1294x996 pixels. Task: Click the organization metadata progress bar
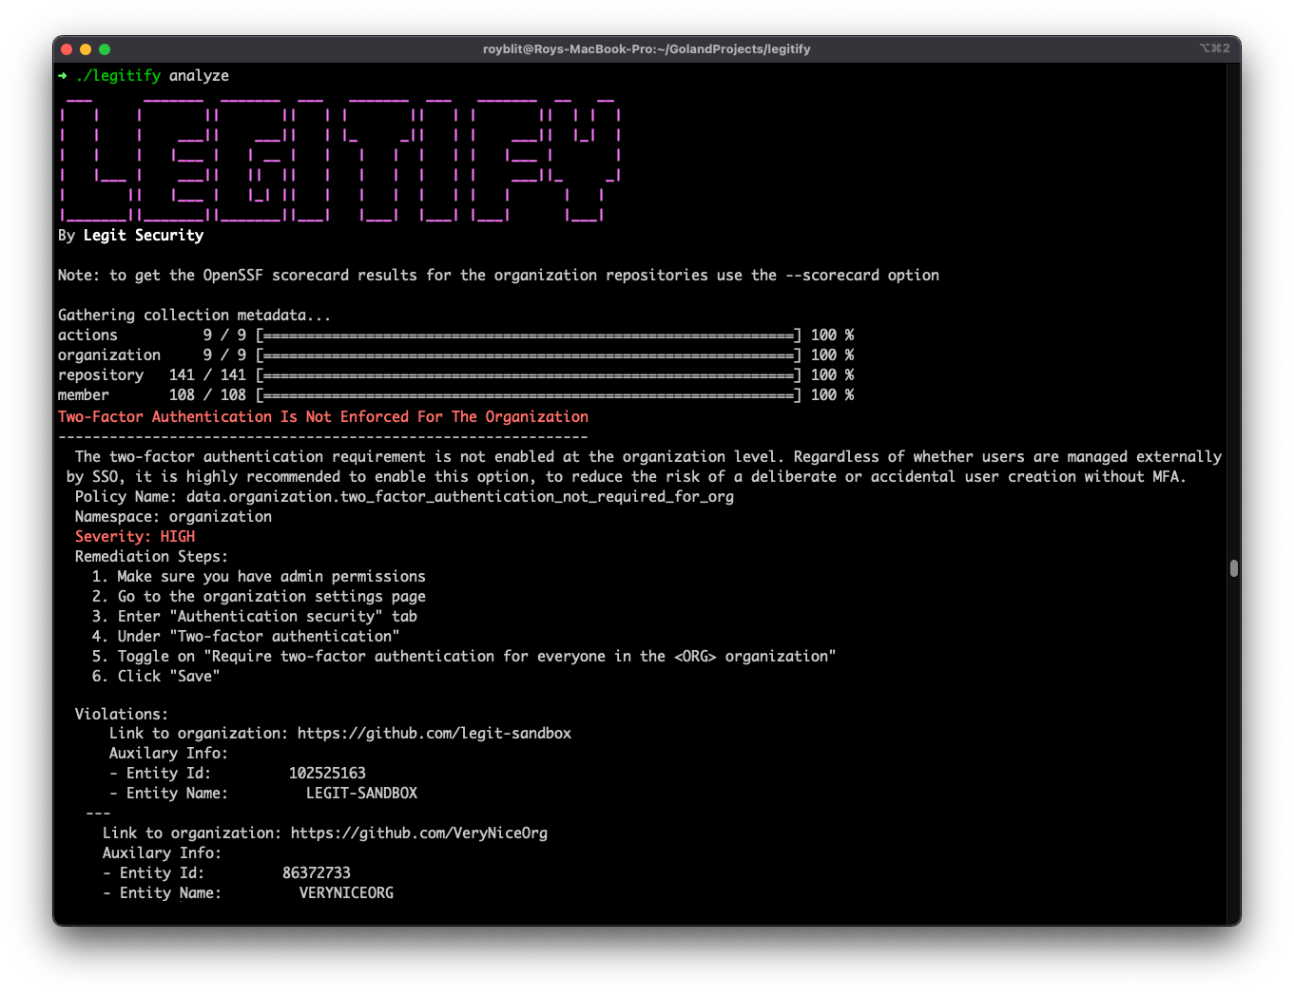point(527,354)
